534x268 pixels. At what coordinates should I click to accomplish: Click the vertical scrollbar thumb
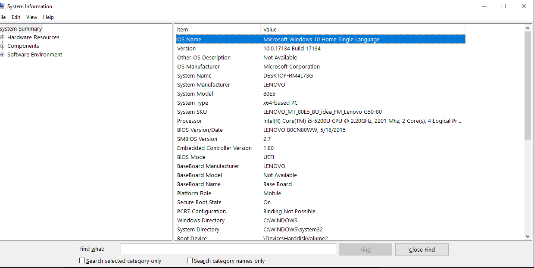point(528,85)
